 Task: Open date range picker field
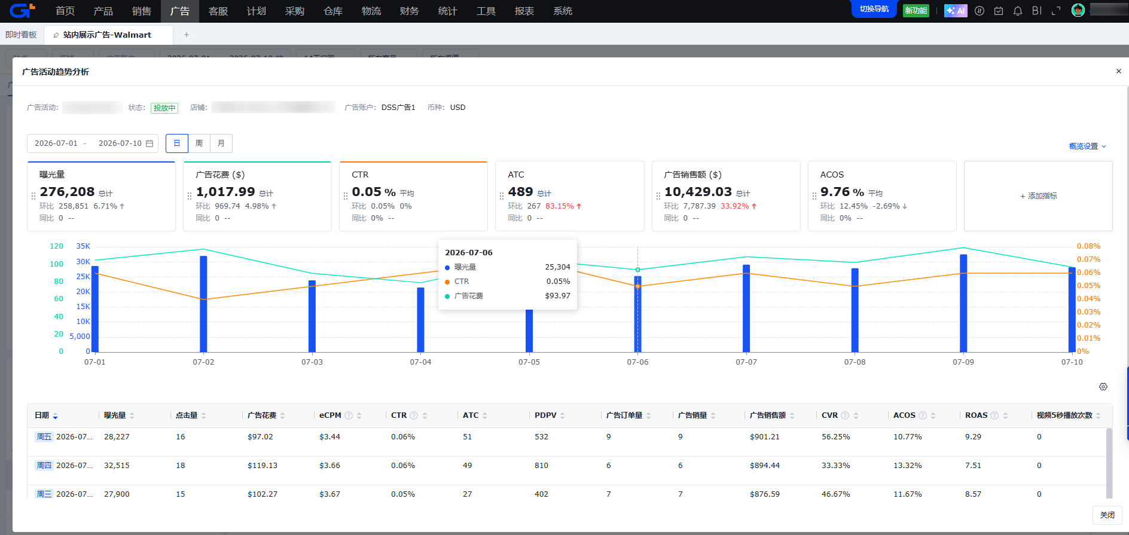tap(93, 143)
